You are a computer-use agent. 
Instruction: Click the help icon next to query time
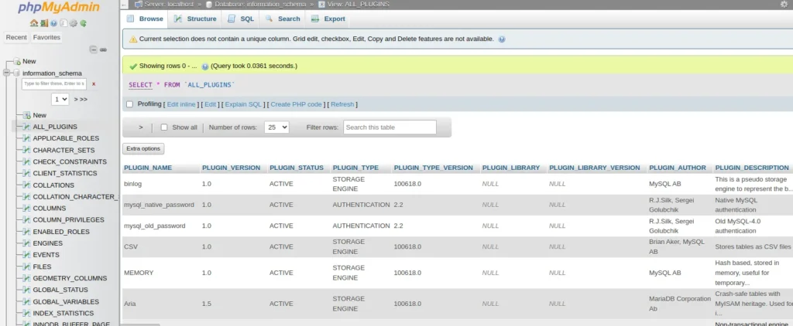[204, 66]
